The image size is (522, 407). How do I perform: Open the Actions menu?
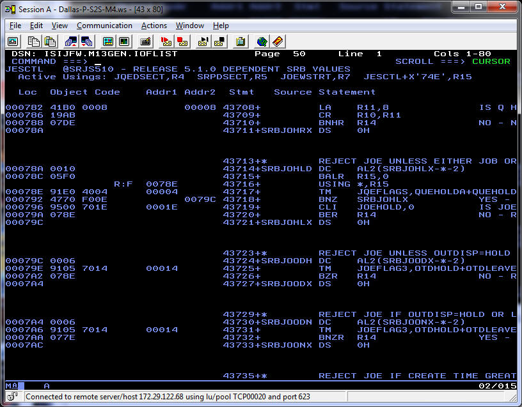154,26
